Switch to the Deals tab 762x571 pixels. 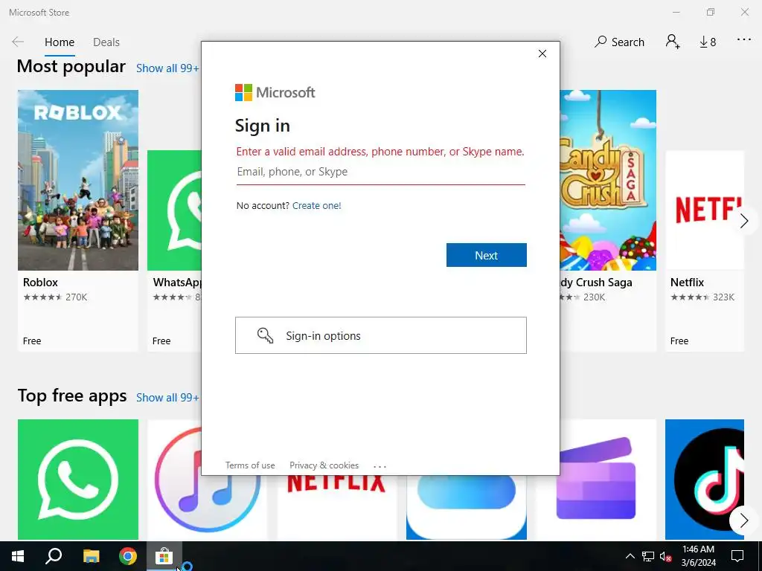(106, 42)
